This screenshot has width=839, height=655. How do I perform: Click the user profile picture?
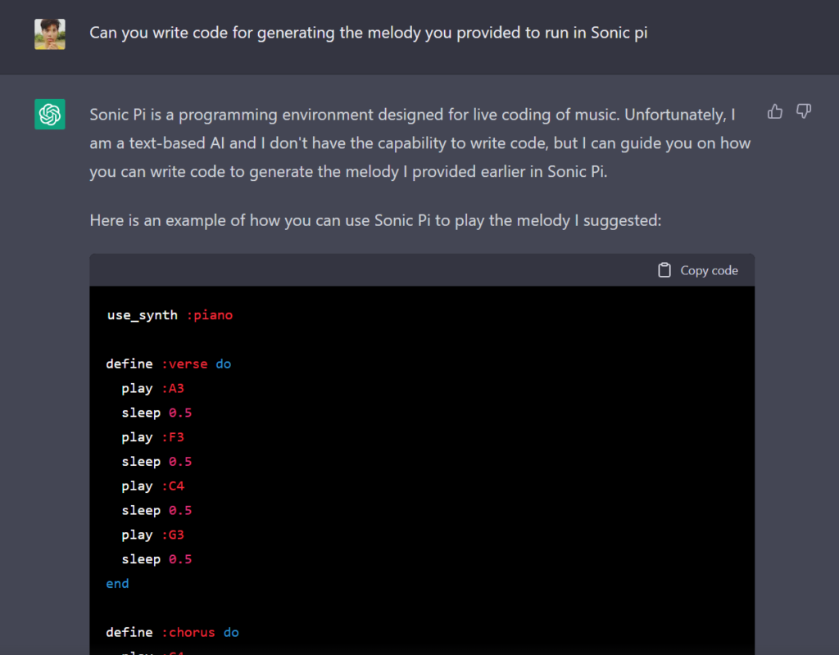tap(50, 34)
